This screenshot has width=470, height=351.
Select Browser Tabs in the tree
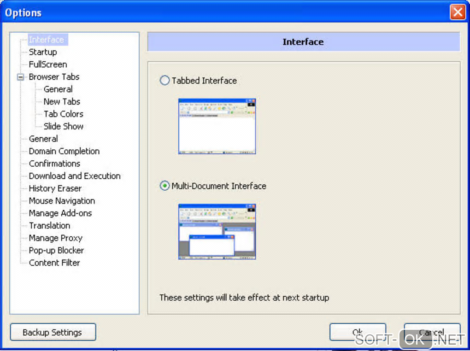click(54, 77)
